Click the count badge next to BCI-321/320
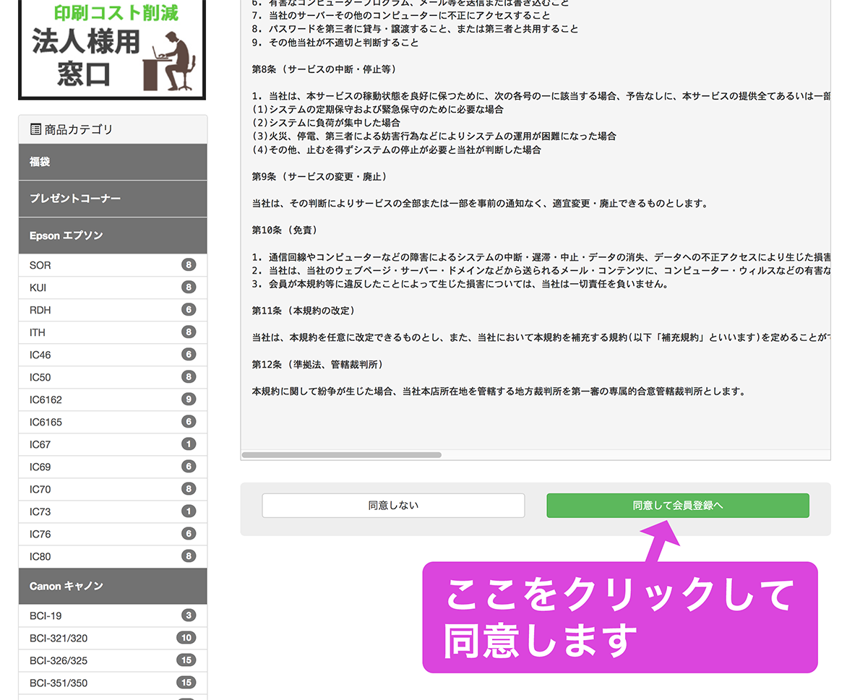This screenshot has height=700, width=860. [x=186, y=638]
